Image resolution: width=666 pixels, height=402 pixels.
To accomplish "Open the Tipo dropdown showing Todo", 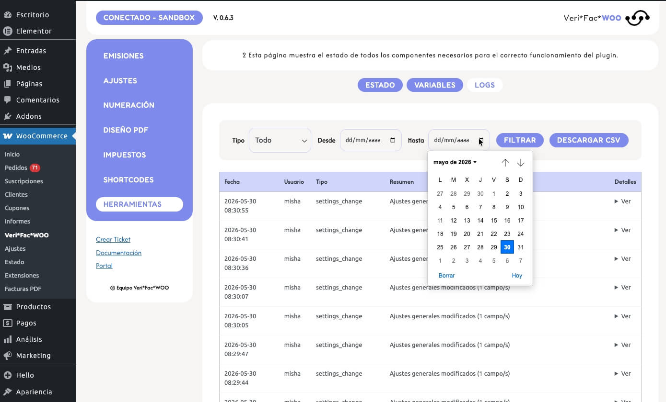I will [x=280, y=140].
